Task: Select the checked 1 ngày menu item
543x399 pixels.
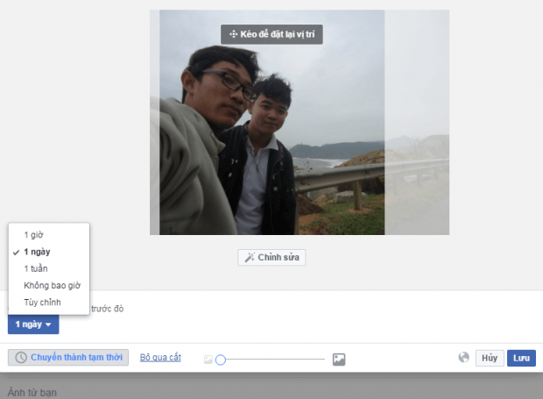Action: [x=38, y=252]
